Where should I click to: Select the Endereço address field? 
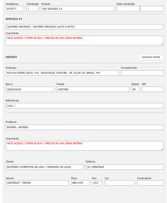tap(62, 73)
